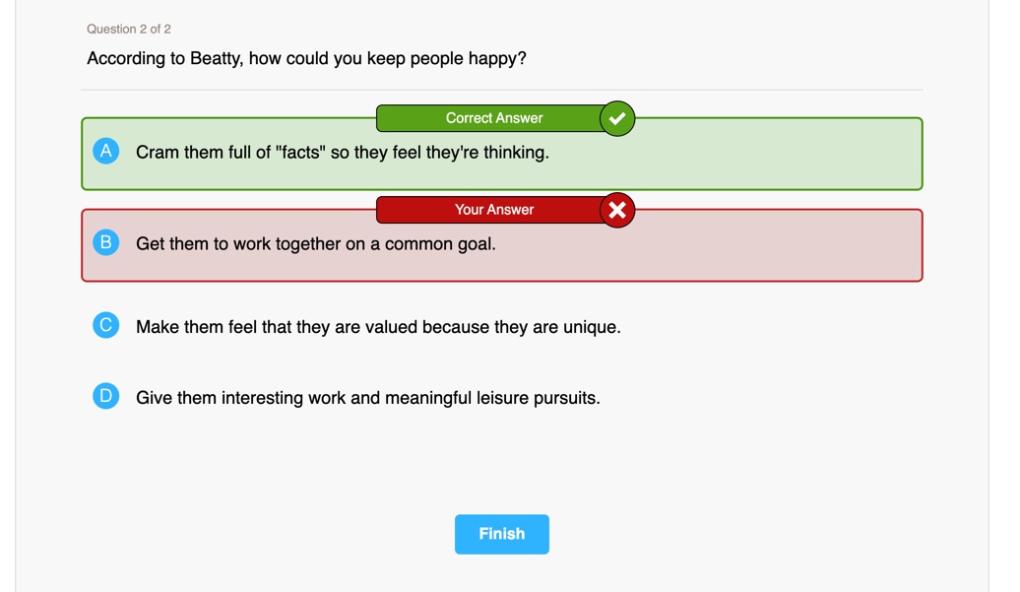1020x592 pixels.
Task: Click the Finish button
Action: (x=501, y=534)
